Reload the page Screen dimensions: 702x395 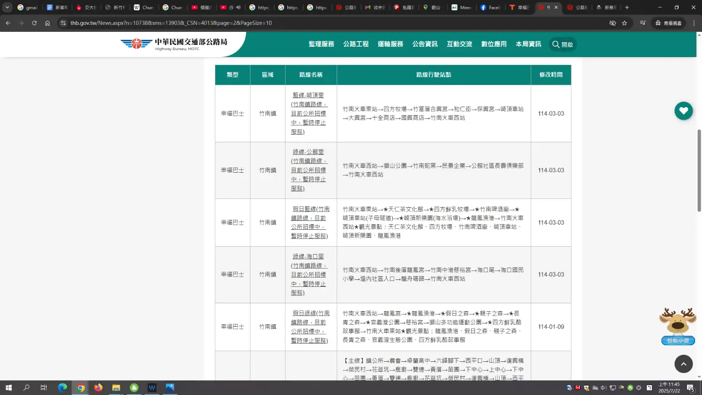[x=34, y=23]
